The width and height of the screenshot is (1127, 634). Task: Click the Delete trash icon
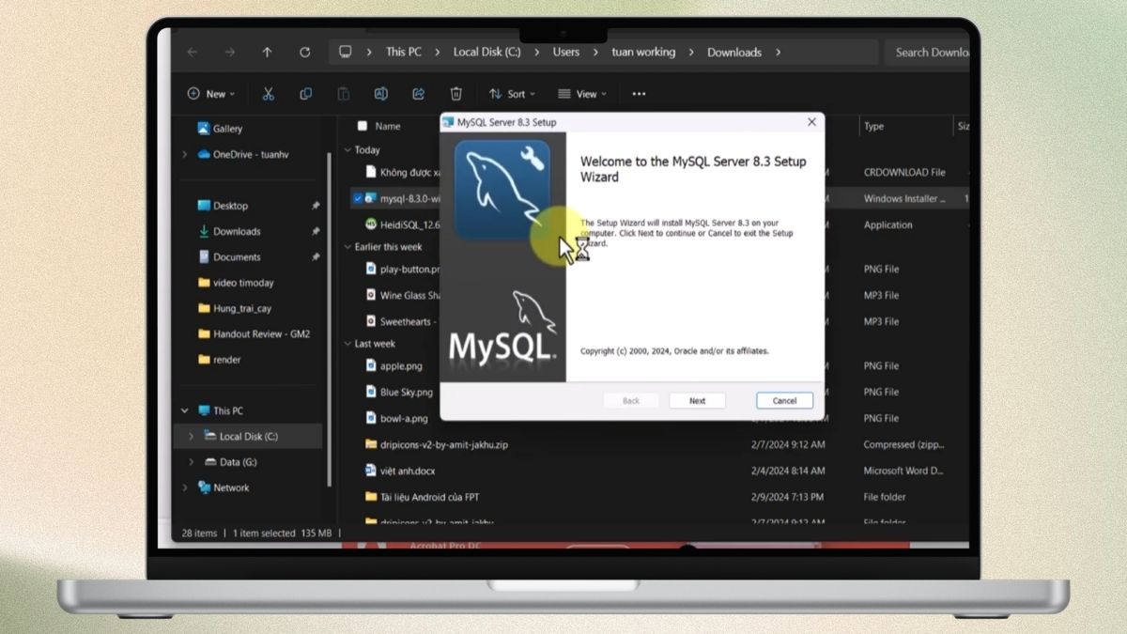tap(455, 94)
